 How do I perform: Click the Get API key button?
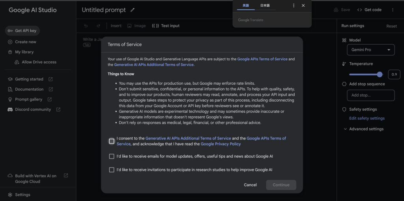(22, 31)
